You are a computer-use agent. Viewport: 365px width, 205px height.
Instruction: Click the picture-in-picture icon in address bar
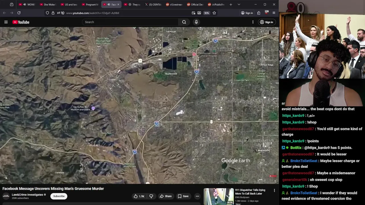point(194,13)
